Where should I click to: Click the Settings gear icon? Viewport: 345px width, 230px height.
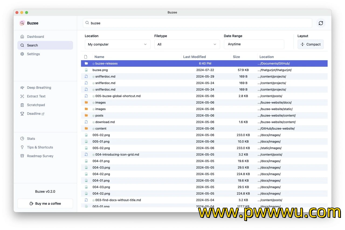pos(22,54)
